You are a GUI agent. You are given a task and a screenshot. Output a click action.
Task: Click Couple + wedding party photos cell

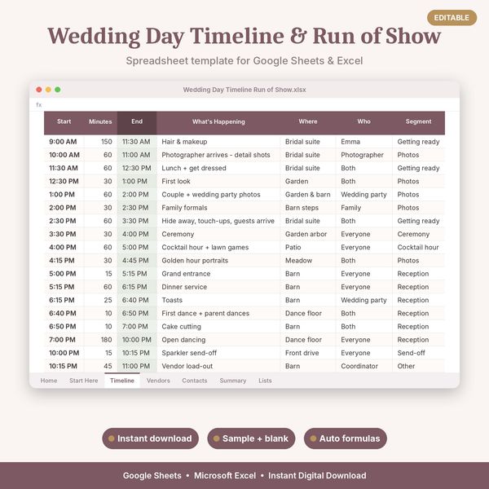click(218, 194)
